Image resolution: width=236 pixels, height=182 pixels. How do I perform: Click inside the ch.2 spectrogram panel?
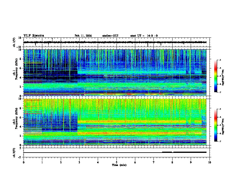click(x=115, y=122)
